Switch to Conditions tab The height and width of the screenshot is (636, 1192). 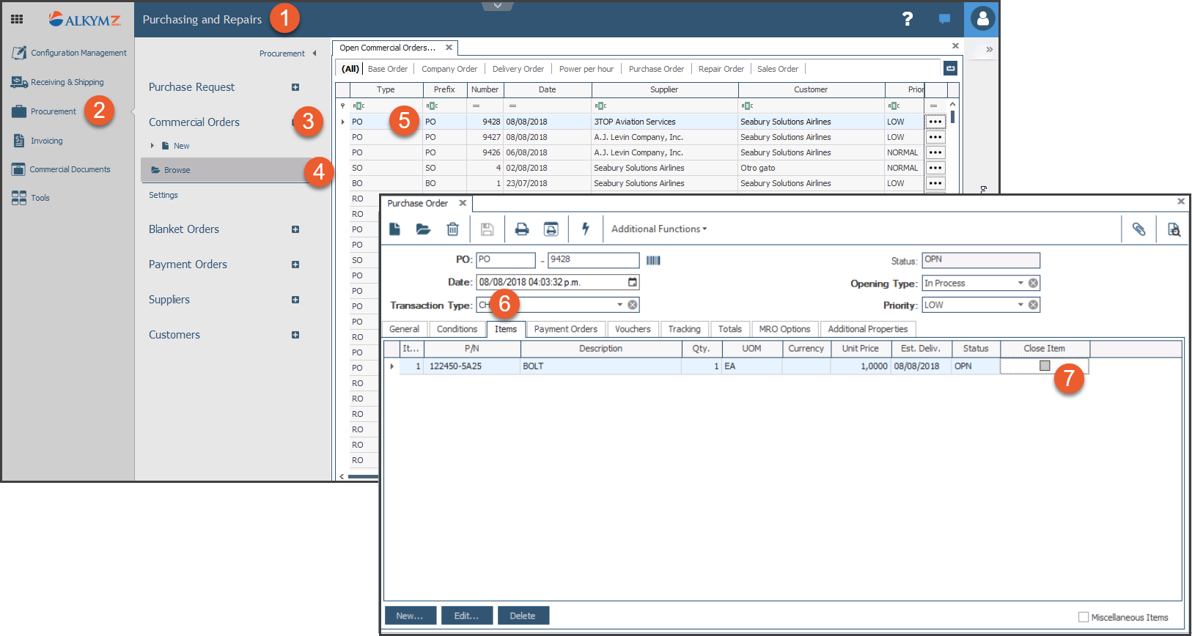[x=457, y=329]
